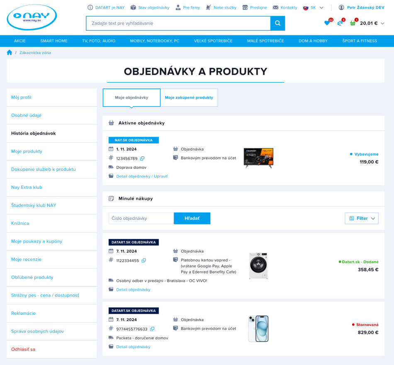
Task: Select Moje recenzie in sidebar
Action: (x=26, y=259)
